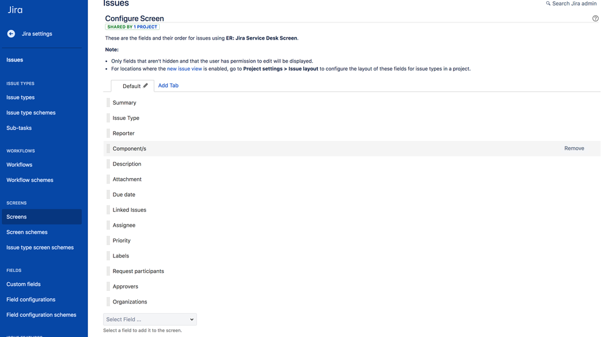Click the search magnifier icon
The image size is (609, 337).
click(548, 4)
